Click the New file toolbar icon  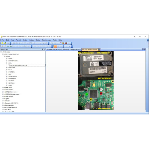pos(2,43)
